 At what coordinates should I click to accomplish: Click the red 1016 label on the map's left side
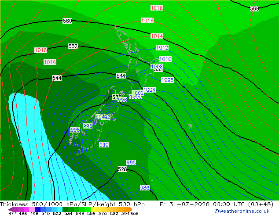[x=50, y=62]
